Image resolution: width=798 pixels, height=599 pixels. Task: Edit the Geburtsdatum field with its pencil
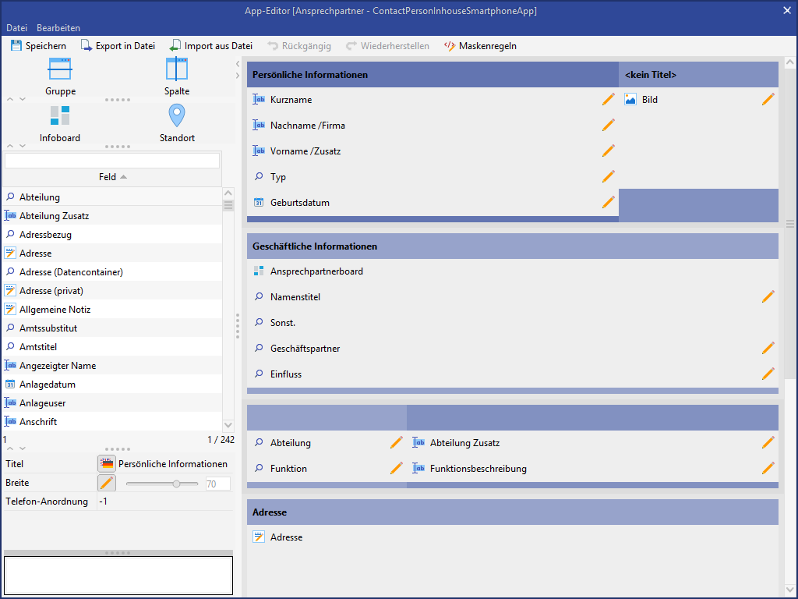click(x=609, y=203)
